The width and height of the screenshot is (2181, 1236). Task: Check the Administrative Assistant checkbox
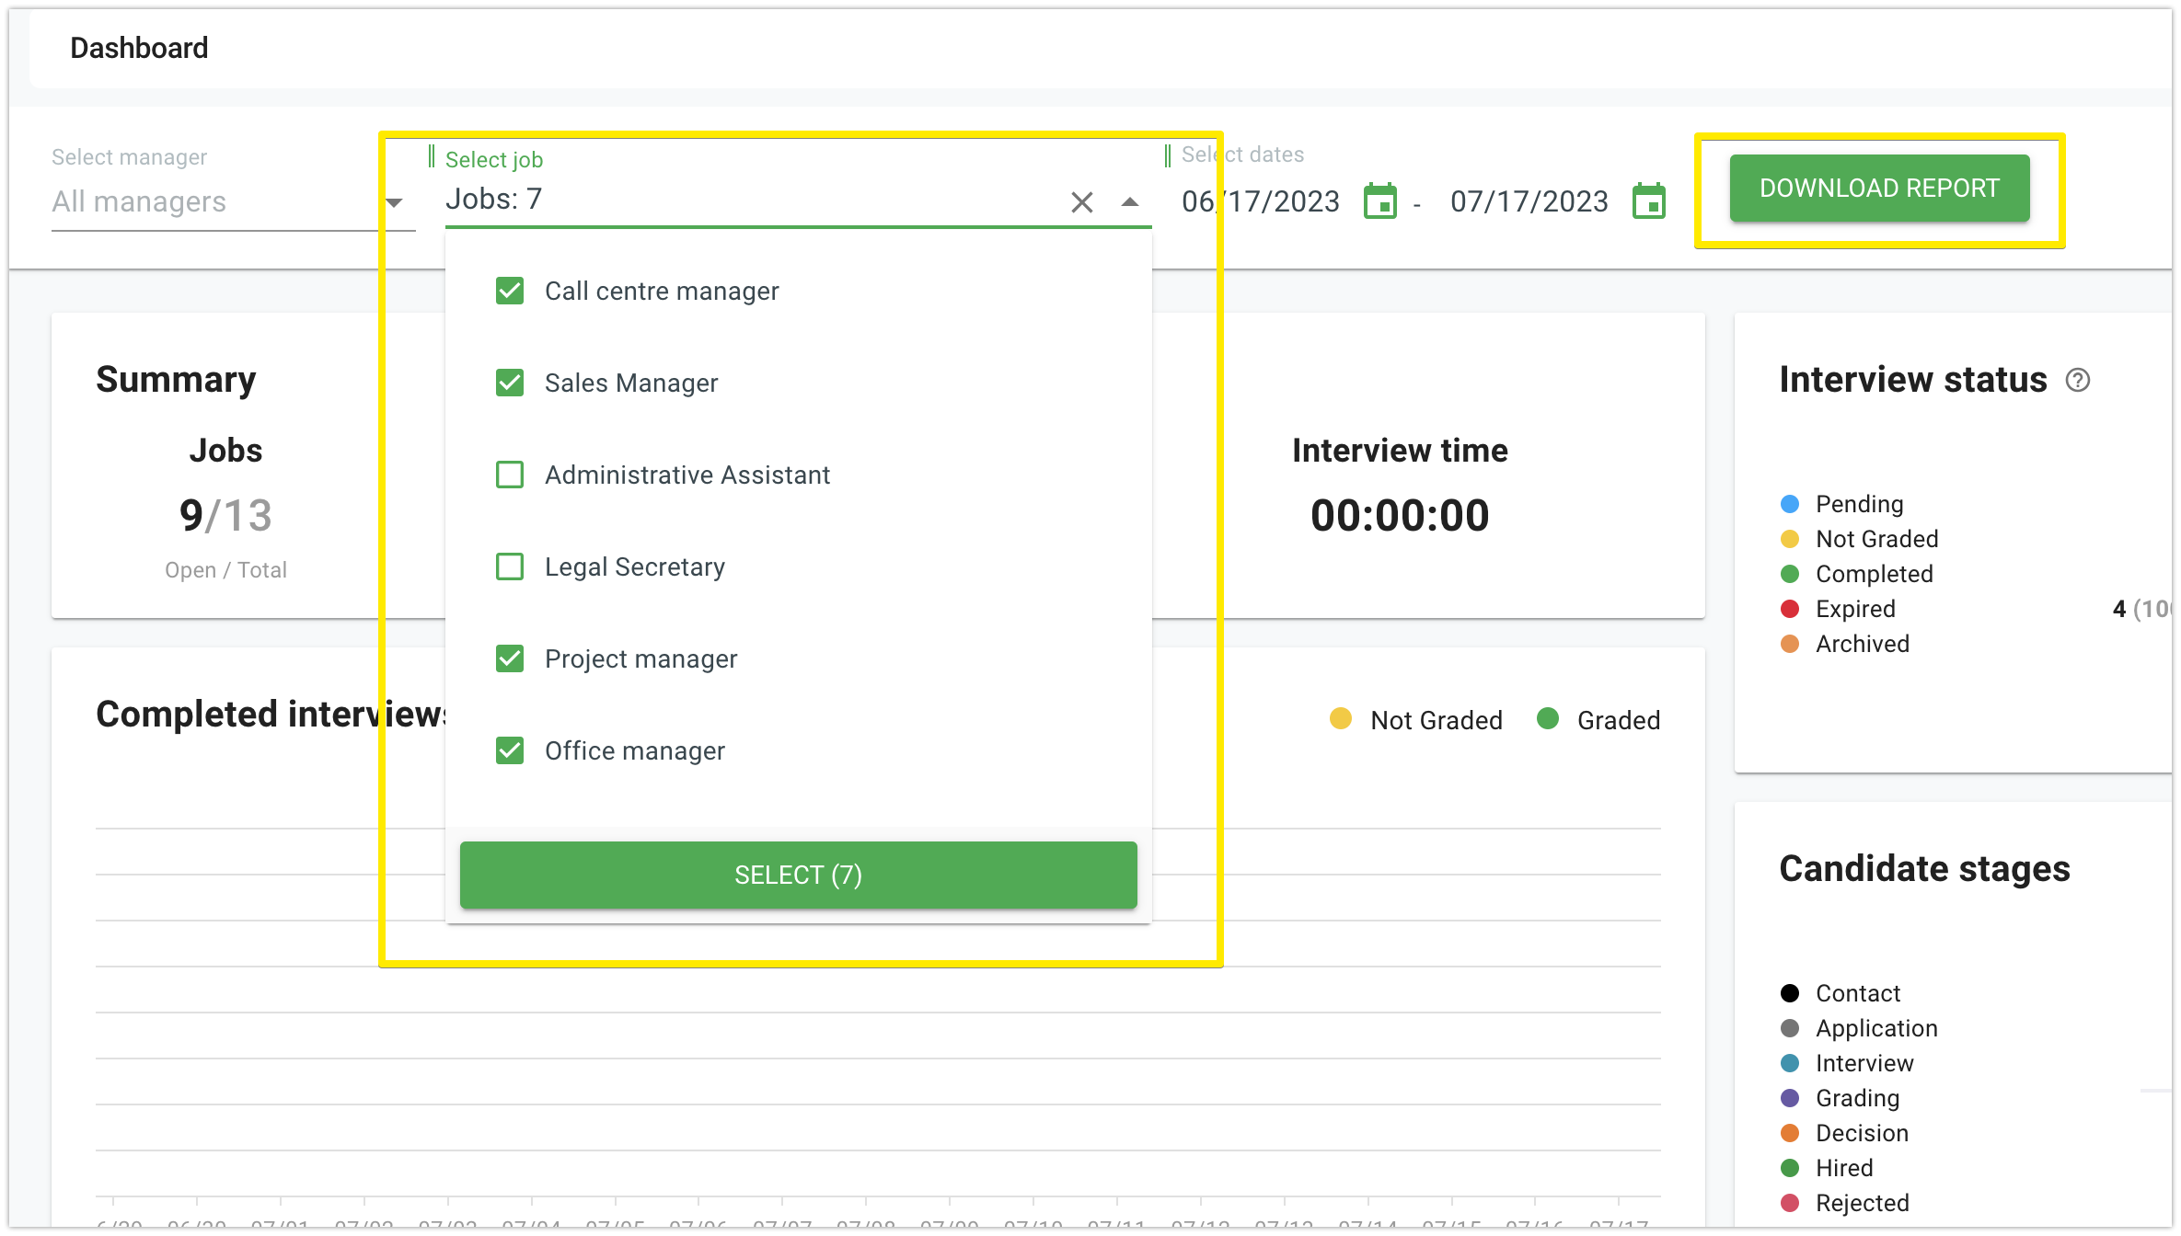(x=510, y=475)
